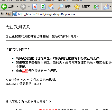Refresh the page with the green arrows icon
This screenshot has width=112, height=110.
coord(43,7)
